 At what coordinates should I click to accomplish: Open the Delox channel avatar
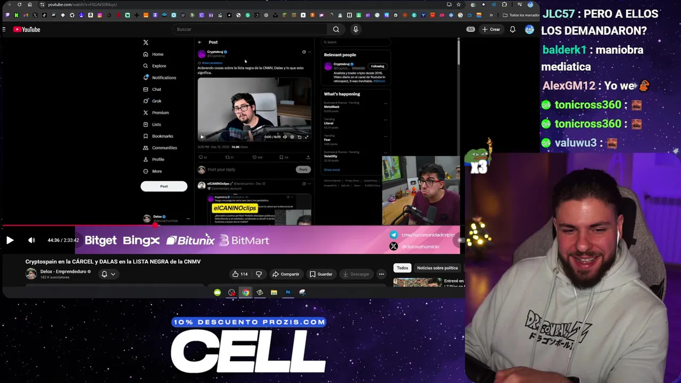tap(31, 274)
